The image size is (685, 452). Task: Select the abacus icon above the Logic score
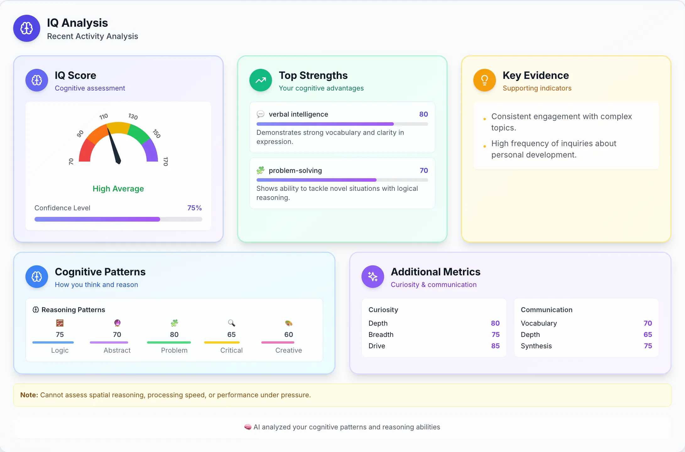tap(60, 323)
